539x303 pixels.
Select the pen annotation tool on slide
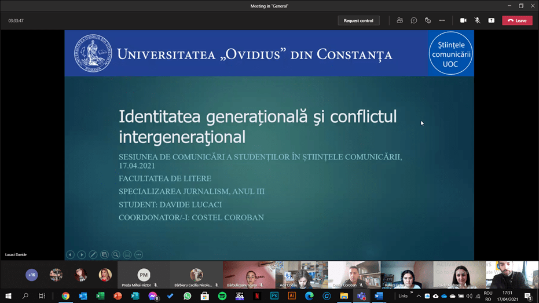tap(93, 254)
